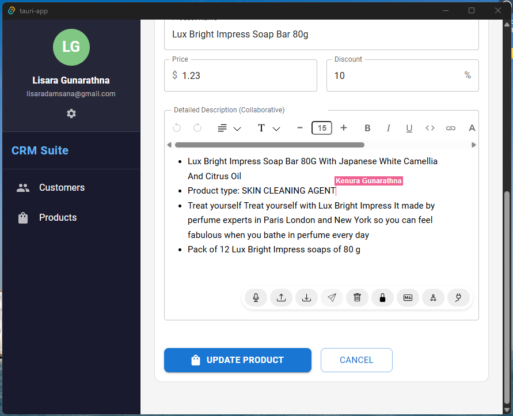Clear the description with the trash icon
The width and height of the screenshot is (513, 416).
click(357, 298)
